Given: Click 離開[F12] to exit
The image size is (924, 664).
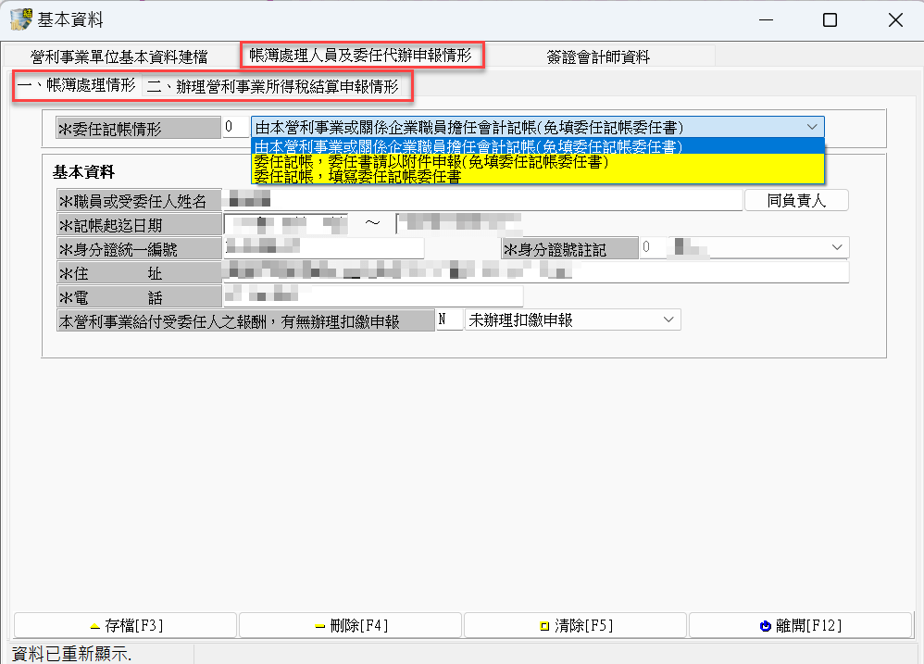Looking at the screenshot, I should point(800,625).
